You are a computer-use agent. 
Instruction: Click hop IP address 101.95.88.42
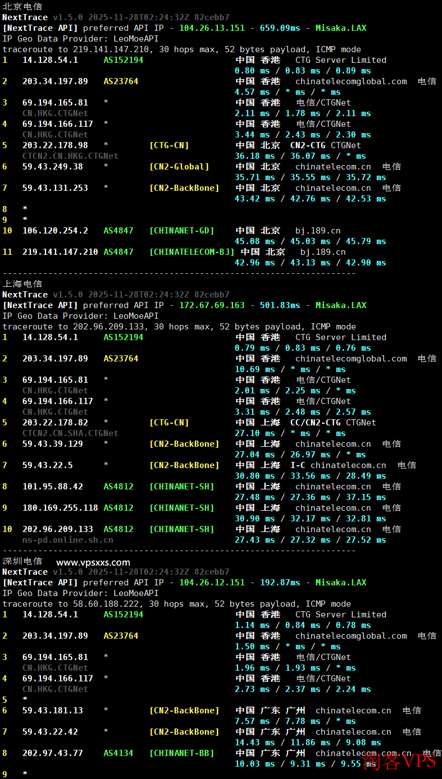click(52, 487)
